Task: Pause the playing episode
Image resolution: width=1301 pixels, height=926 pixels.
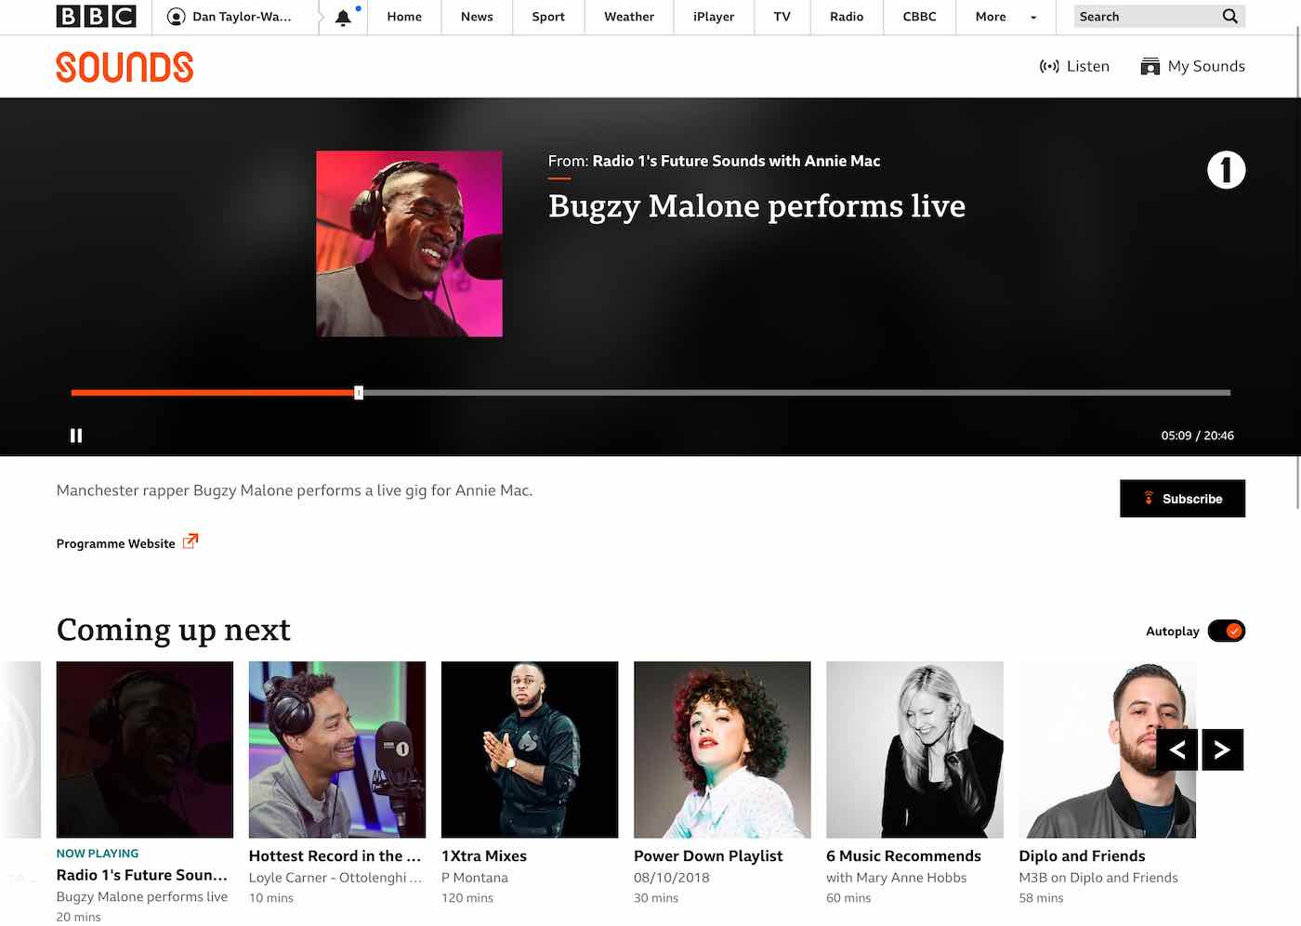Action: 76,436
